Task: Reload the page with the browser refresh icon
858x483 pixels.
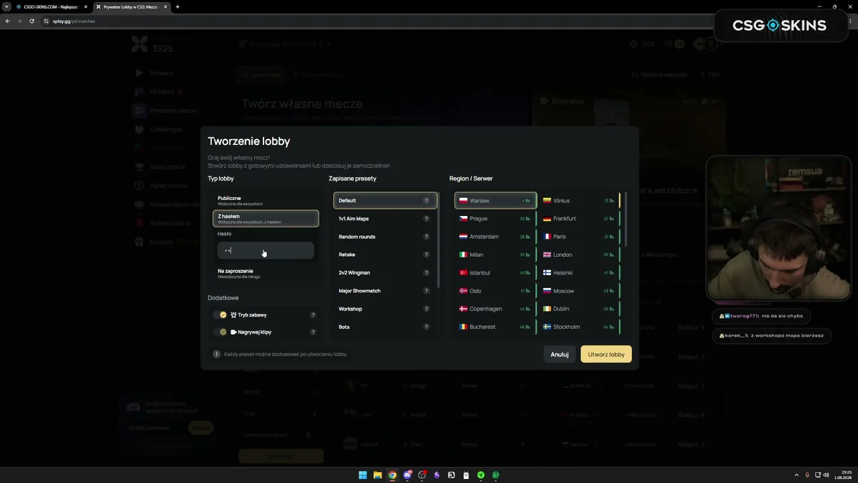Action: coord(32,21)
